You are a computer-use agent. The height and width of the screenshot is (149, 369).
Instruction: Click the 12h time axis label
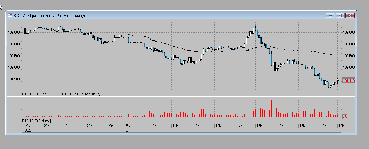coord(196,126)
